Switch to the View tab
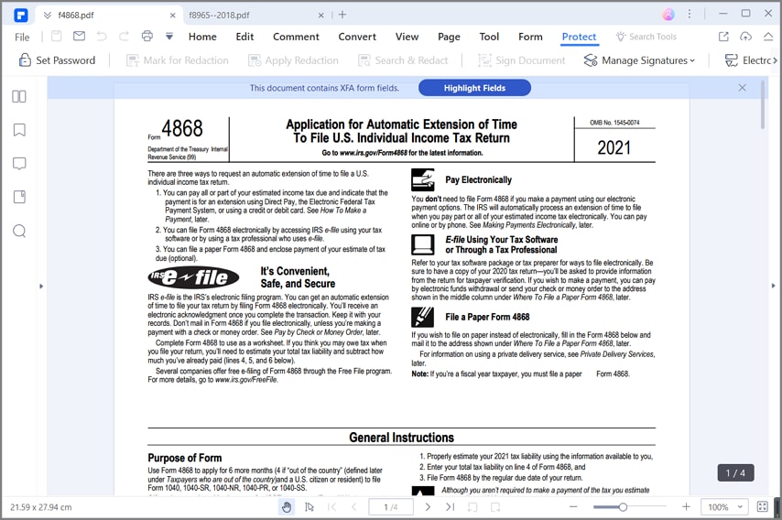The image size is (782, 520). pos(407,37)
